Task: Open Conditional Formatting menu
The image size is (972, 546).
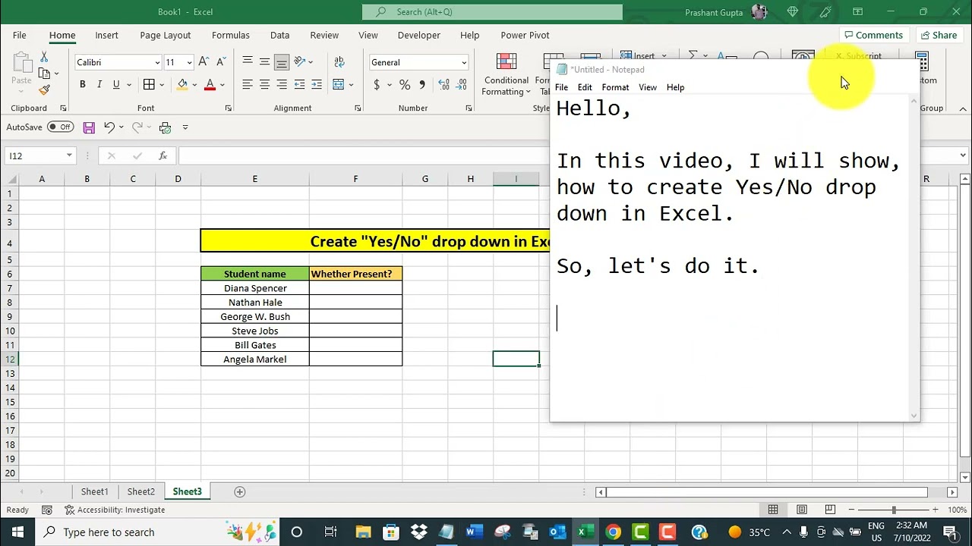Action: (x=507, y=75)
